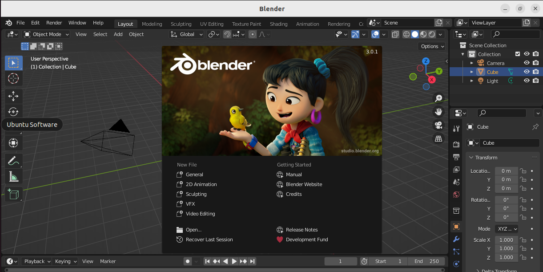
Task: Open the Render menu
Action: (x=54, y=23)
